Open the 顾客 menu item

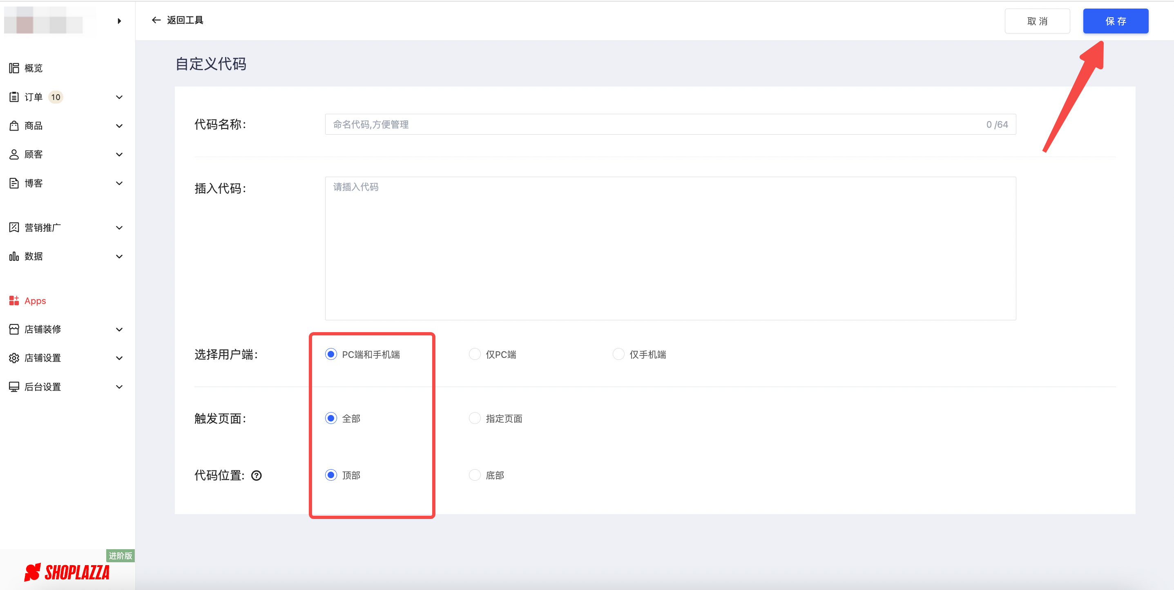[x=33, y=154]
